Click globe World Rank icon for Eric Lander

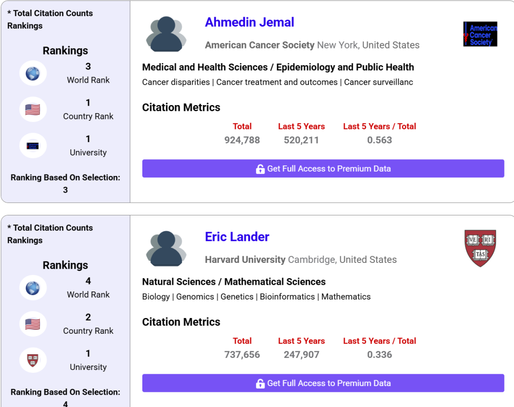pyautogui.click(x=33, y=288)
